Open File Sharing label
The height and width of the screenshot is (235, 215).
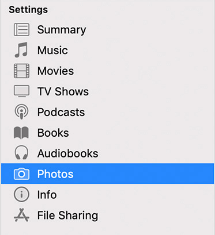[67, 215]
